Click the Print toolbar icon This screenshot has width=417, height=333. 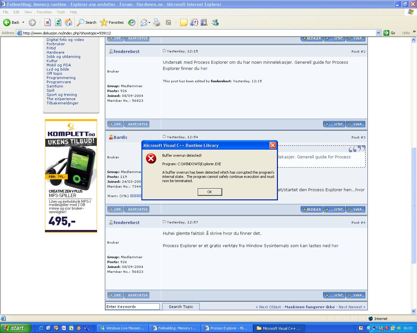[157, 22]
